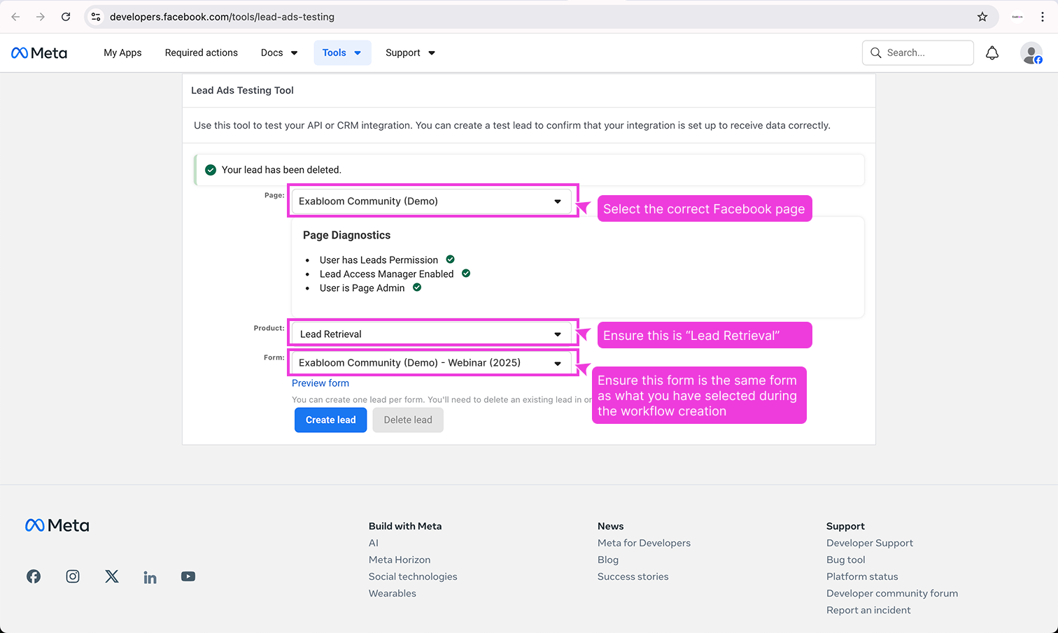Image resolution: width=1058 pixels, height=633 pixels.
Task: Click the Create lead button
Action: tap(330, 420)
